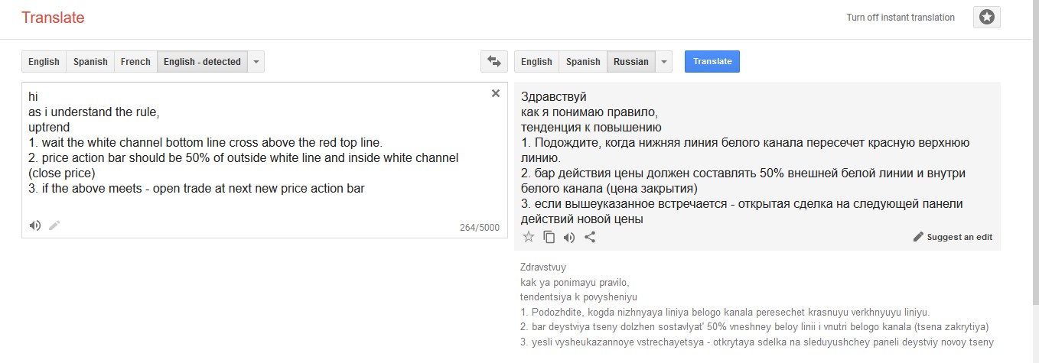Viewport: 1039px width, 363px height.
Task: Listen to the source text
Action: (34, 225)
